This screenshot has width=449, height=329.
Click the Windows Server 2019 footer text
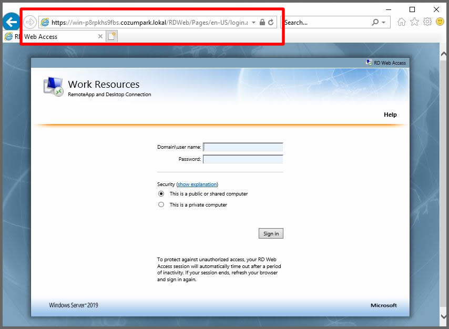tap(74, 305)
